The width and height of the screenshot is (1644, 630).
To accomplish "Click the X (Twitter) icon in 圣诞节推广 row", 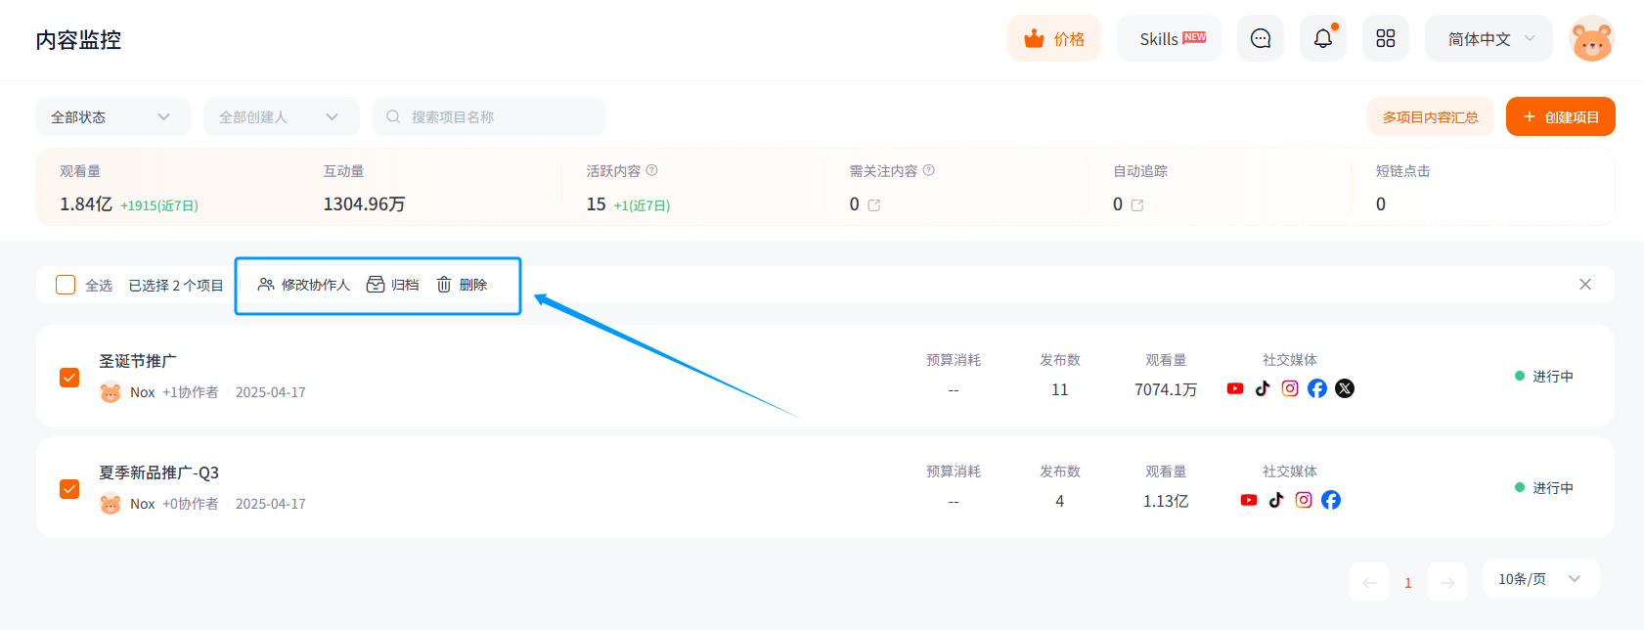I will point(1345,388).
